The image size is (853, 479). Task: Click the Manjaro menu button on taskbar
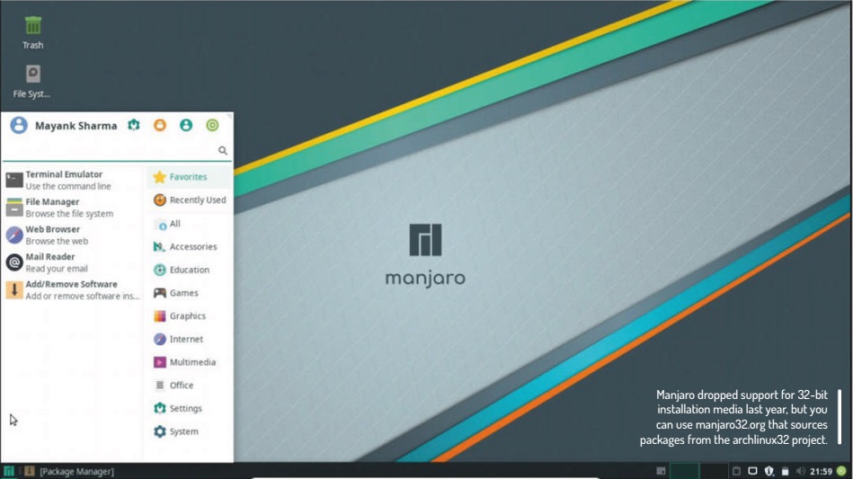tap(9, 471)
